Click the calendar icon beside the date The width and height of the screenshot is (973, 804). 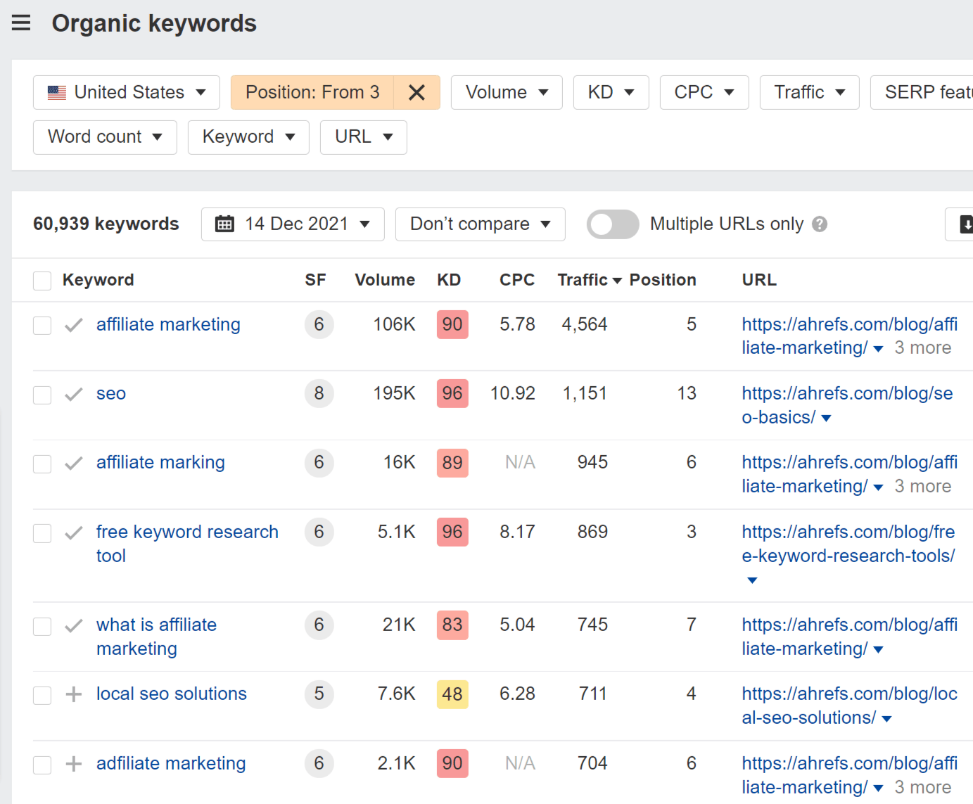pyautogui.click(x=225, y=223)
